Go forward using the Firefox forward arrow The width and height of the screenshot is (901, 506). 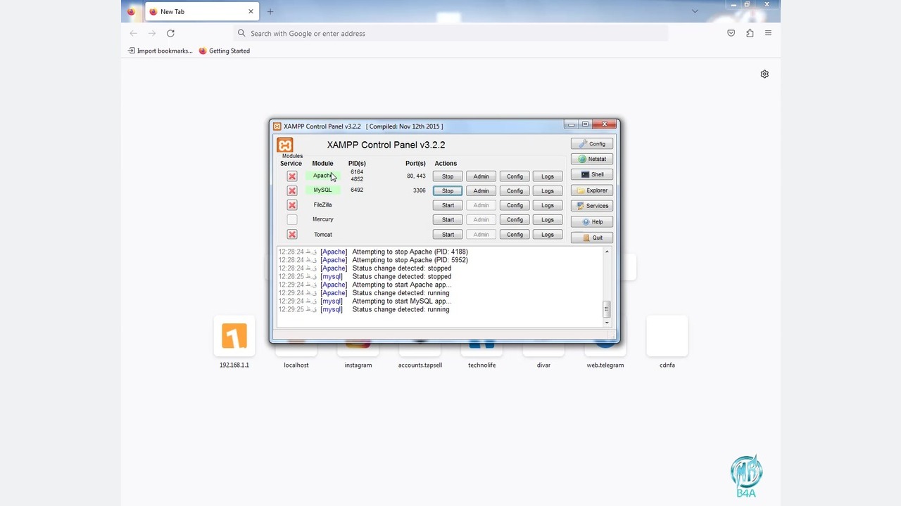152,33
